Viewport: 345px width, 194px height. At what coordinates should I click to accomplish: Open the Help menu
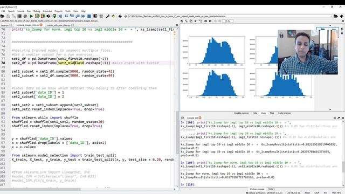(x=83, y=11)
